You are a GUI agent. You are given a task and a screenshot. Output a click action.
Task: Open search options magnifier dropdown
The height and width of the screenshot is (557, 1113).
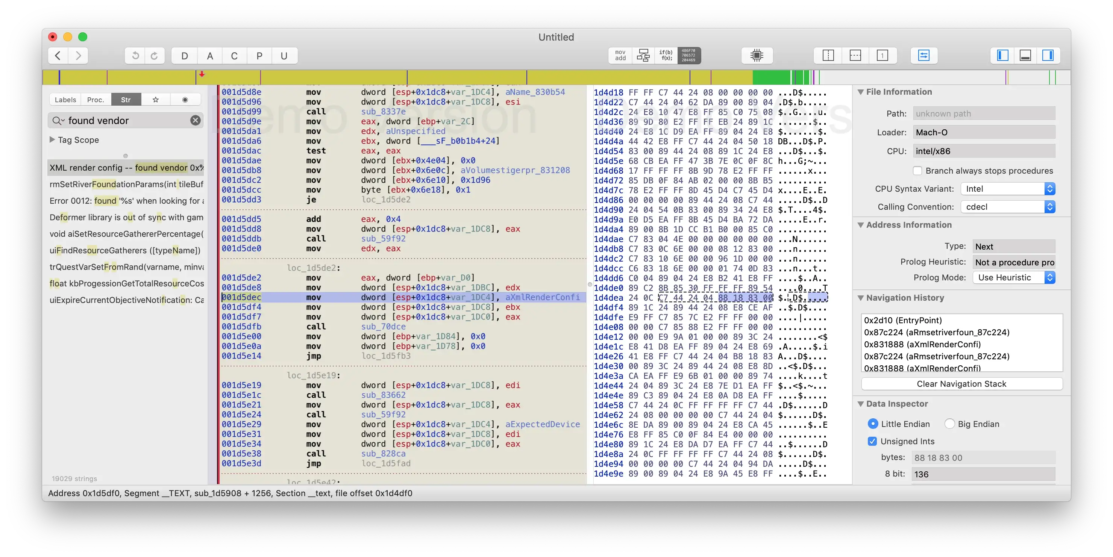(x=58, y=121)
